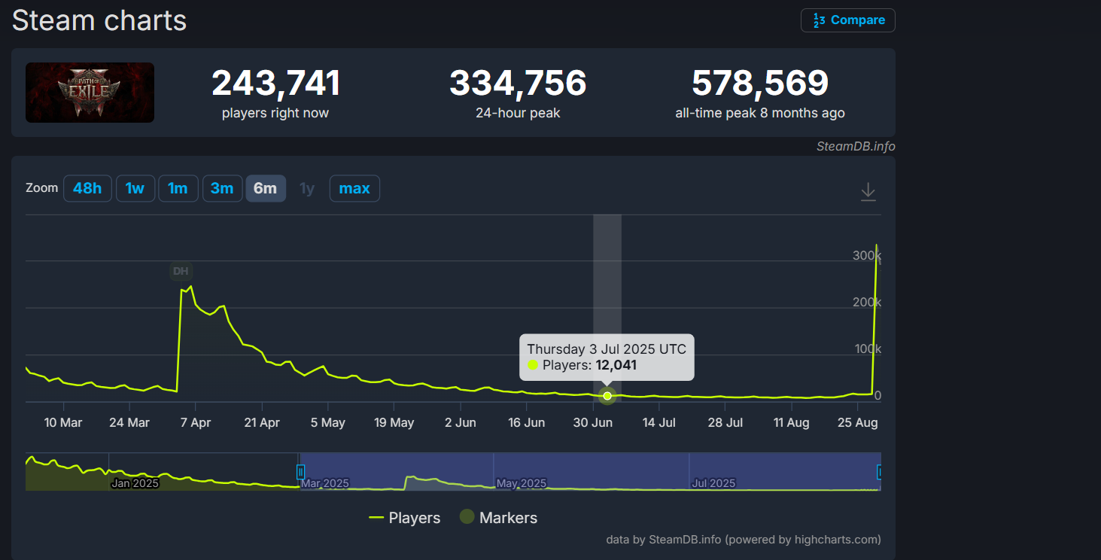Click the SteamDB.info credit text
Viewport: 1101px width, 560px height.
click(856, 146)
